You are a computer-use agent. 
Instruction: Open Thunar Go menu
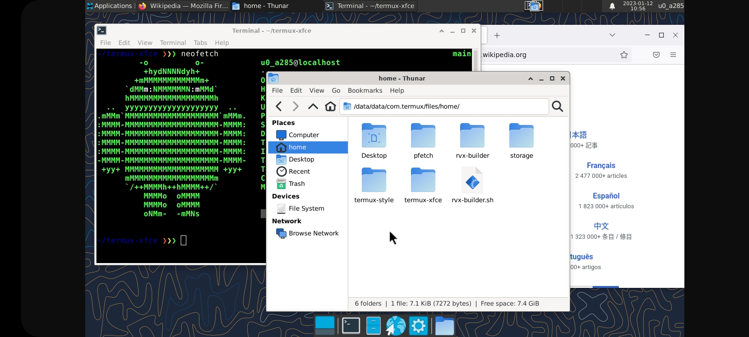pyautogui.click(x=336, y=90)
